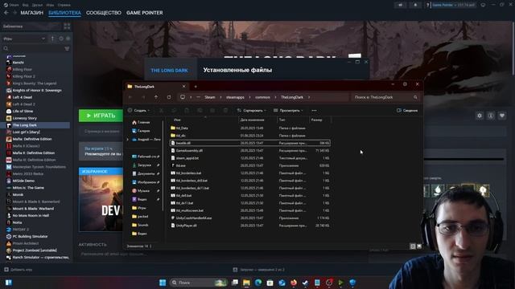Open Документы in Explorer navigation pane

(143, 173)
